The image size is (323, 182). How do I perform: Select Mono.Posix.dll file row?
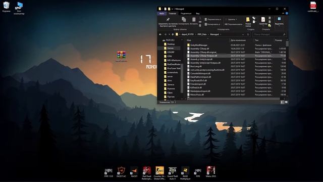point(237,95)
